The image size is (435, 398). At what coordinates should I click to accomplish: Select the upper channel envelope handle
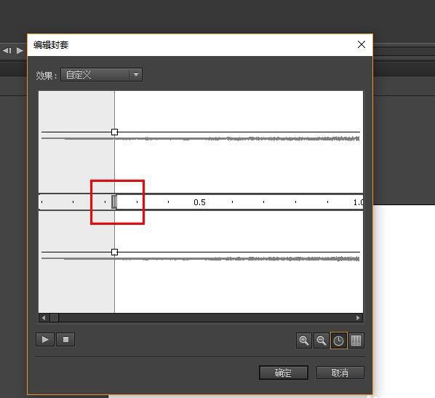coord(115,132)
